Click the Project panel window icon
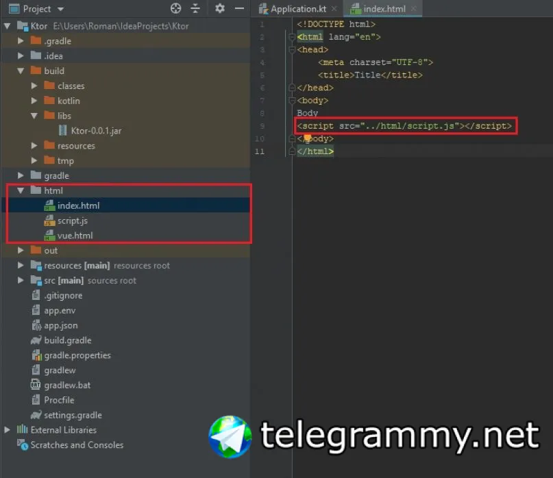Viewport: 553px width, 478px height. pos(14,8)
